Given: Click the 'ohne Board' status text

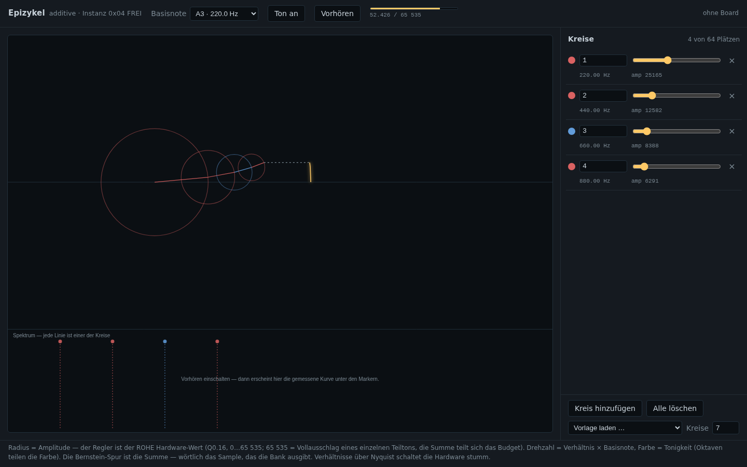Looking at the screenshot, I should point(721,13).
